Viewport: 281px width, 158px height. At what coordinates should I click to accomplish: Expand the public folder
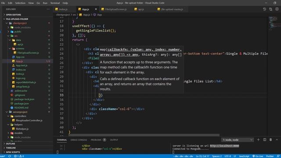[x=18, y=32]
